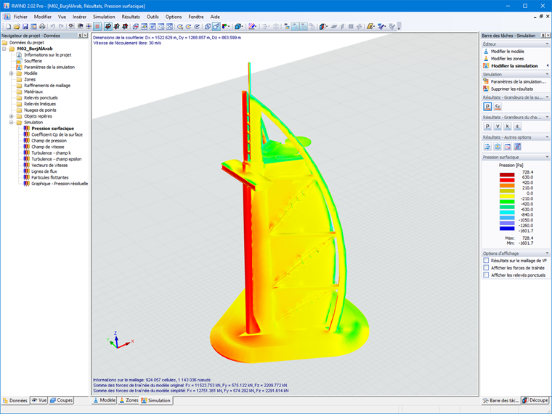The height and width of the screenshot is (414, 552).
Task: Click the fourth icon in Autres options
Action: pos(517,147)
